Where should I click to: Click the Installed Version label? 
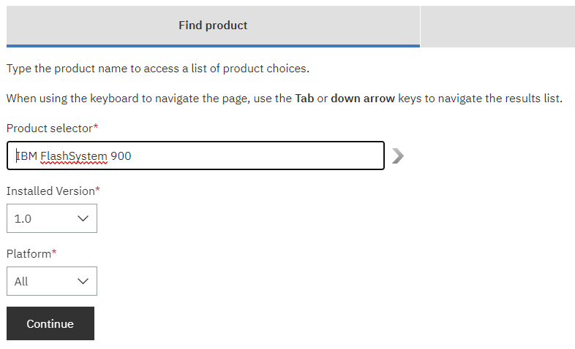(51, 191)
